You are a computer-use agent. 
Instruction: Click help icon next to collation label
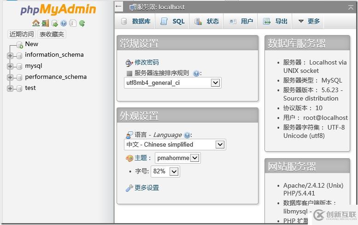click(x=196, y=73)
